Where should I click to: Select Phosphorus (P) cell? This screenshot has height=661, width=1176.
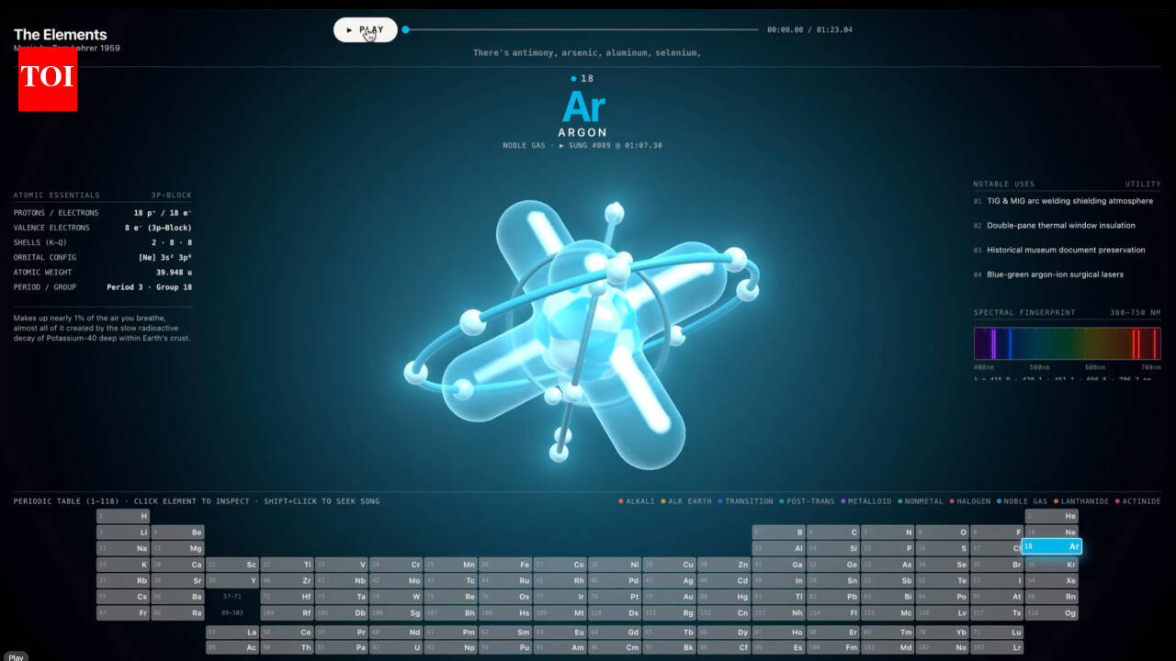coord(888,548)
